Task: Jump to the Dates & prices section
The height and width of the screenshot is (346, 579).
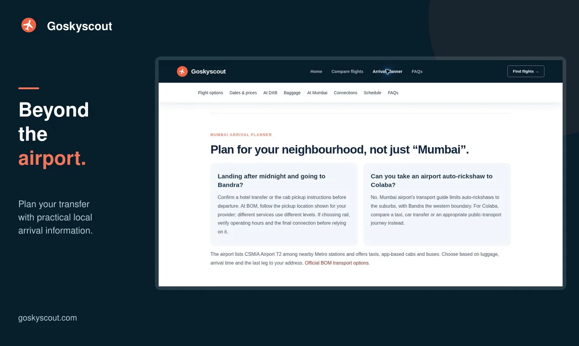Action: pos(243,93)
